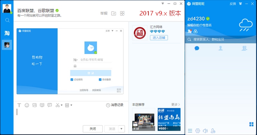Click the skin shirt icon in main window
Viewport: 257px width, 135px height.
(x=240, y=4)
